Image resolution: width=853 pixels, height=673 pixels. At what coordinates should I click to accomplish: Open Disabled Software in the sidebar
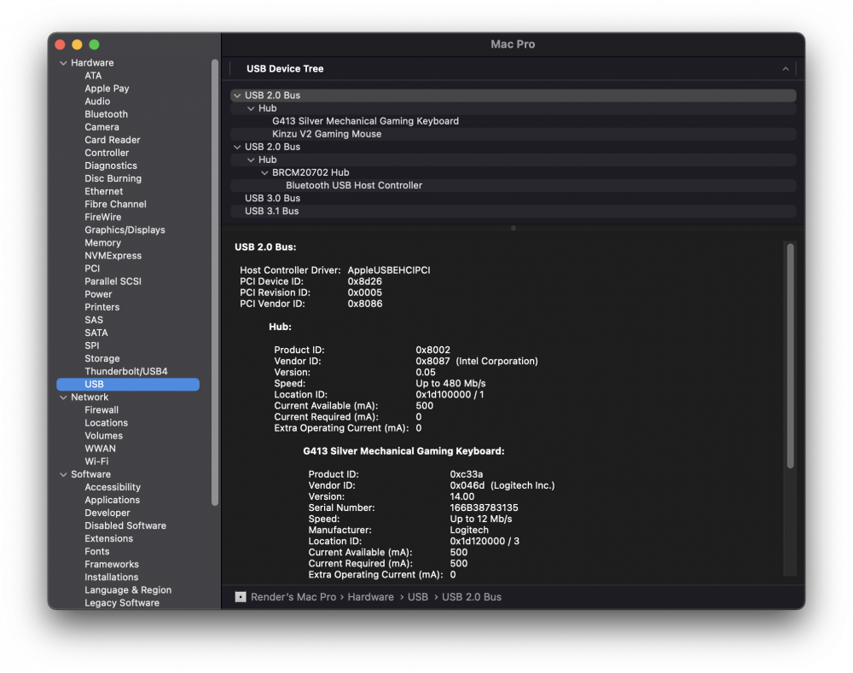125,526
